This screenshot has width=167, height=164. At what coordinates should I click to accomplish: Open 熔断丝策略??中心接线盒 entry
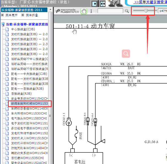coord(29,59)
